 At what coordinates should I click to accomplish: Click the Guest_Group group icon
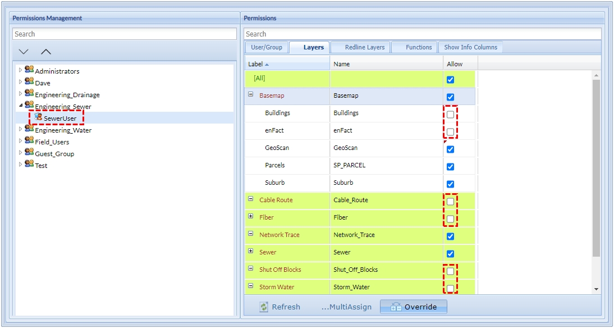tap(29, 153)
